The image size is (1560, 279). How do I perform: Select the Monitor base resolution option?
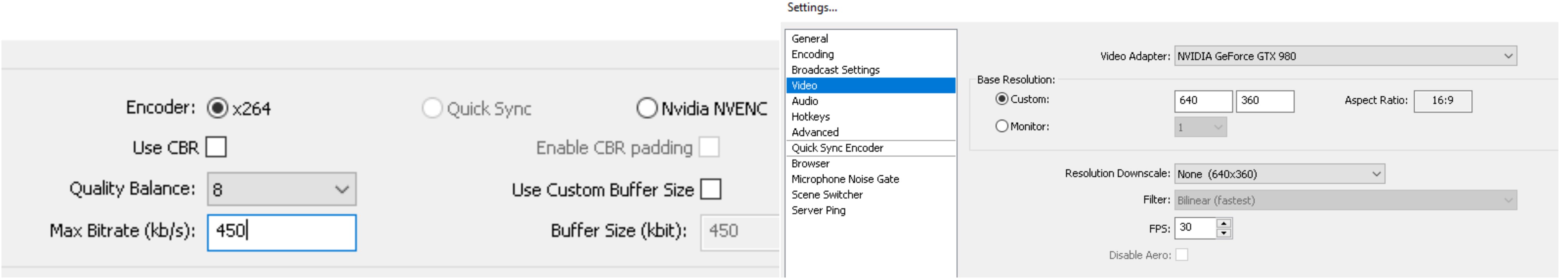(1002, 126)
